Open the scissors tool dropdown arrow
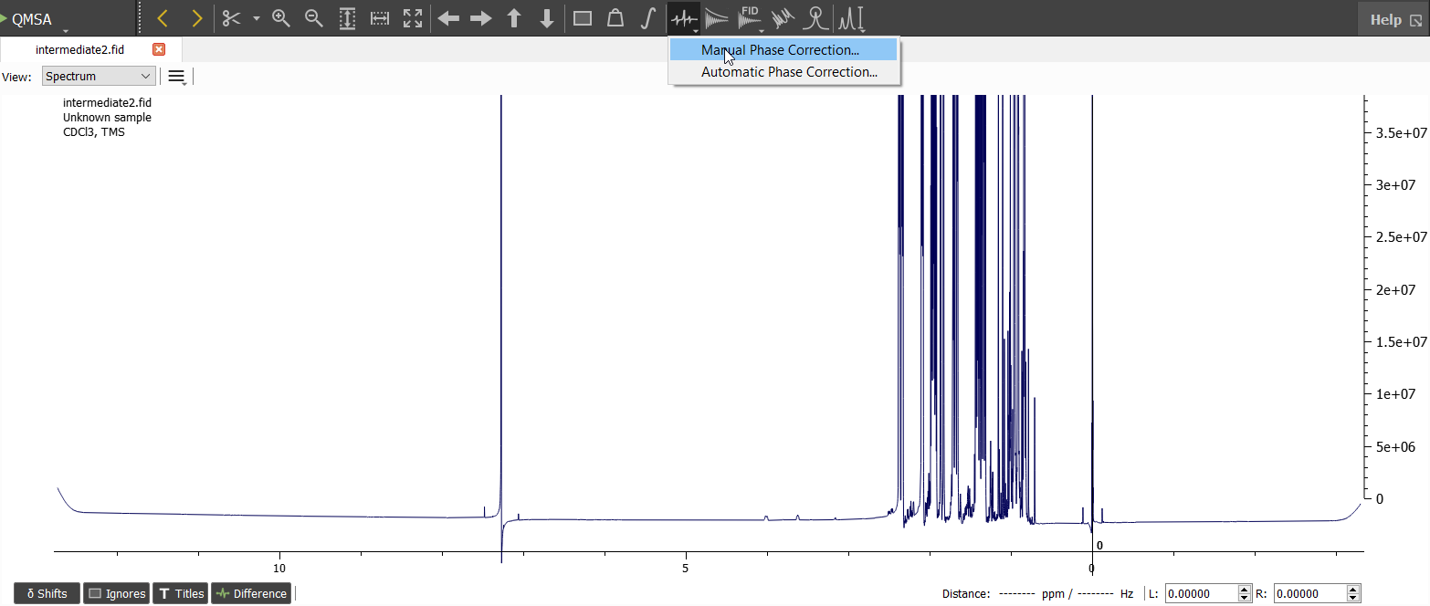 click(x=257, y=18)
